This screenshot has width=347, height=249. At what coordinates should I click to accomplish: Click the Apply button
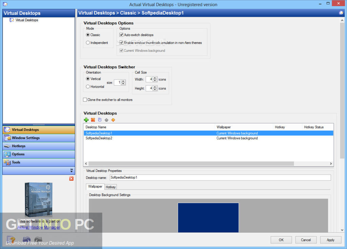[331, 240]
